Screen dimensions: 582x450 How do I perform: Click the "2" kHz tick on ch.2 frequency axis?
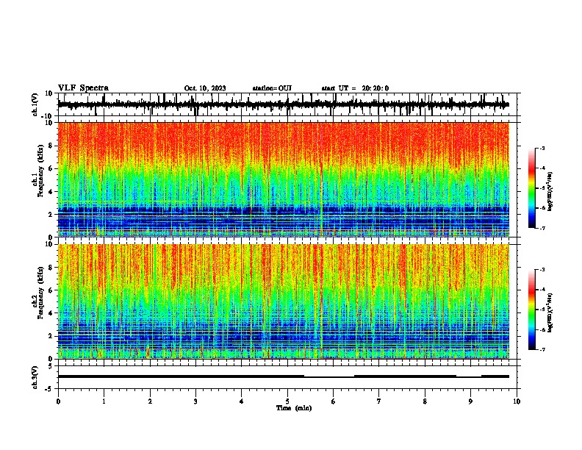click(51, 336)
